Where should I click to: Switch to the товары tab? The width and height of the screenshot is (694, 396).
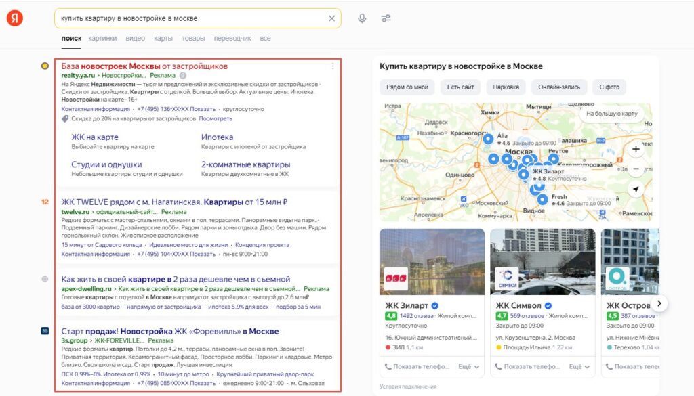pos(193,39)
